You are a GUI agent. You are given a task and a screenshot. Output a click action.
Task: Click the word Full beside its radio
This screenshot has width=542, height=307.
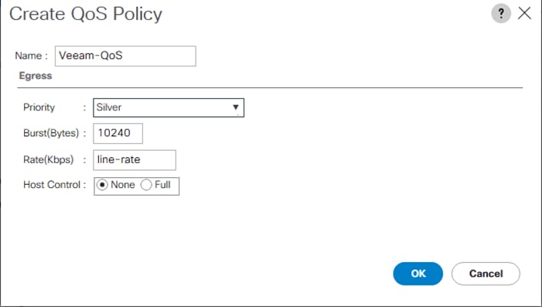click(162, 185)
